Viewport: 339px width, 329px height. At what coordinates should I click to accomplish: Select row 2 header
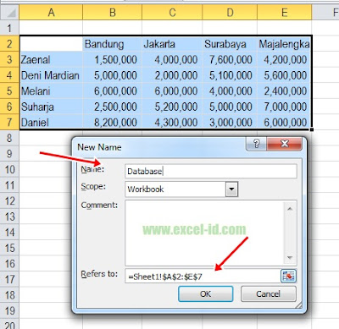click(9, 43)
